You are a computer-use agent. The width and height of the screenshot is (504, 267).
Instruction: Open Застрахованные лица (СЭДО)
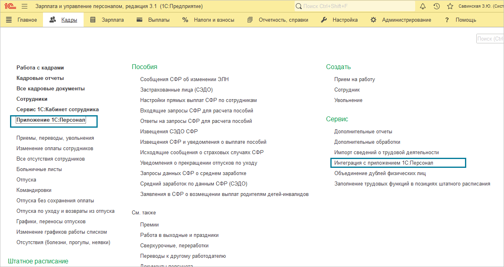click(x=176, y=90)
